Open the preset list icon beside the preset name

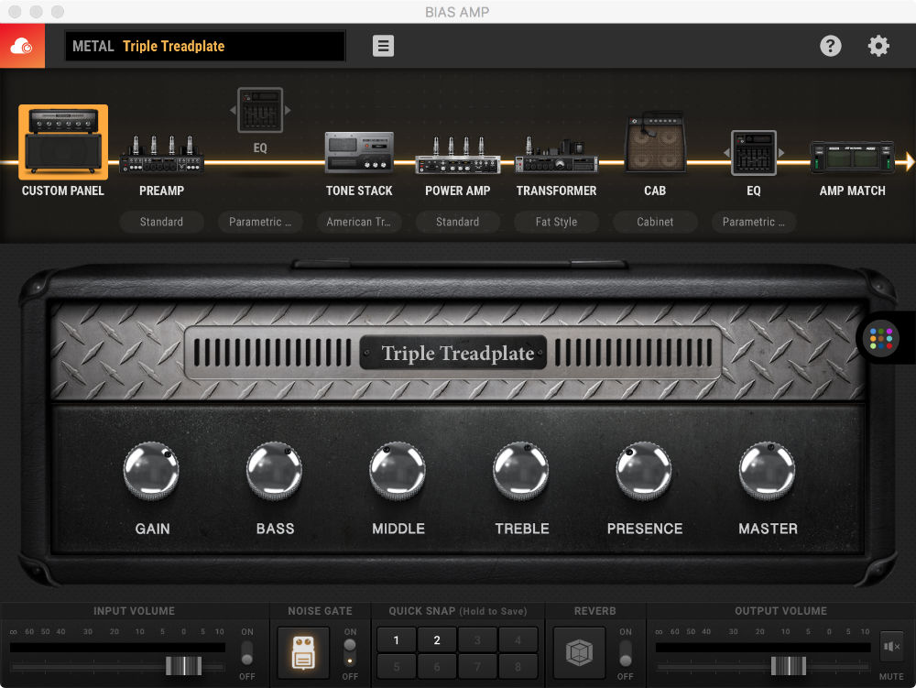[x=382, y=45]
